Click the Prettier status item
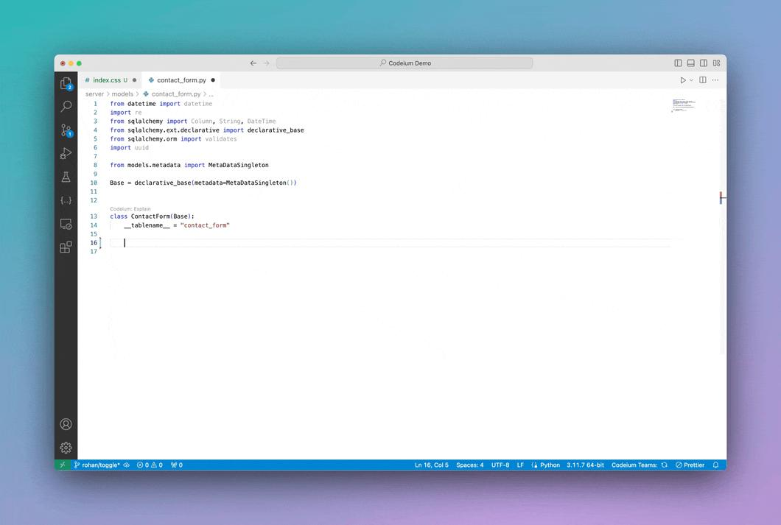Screen dimensions: 781x525 (x=690, y=465)
